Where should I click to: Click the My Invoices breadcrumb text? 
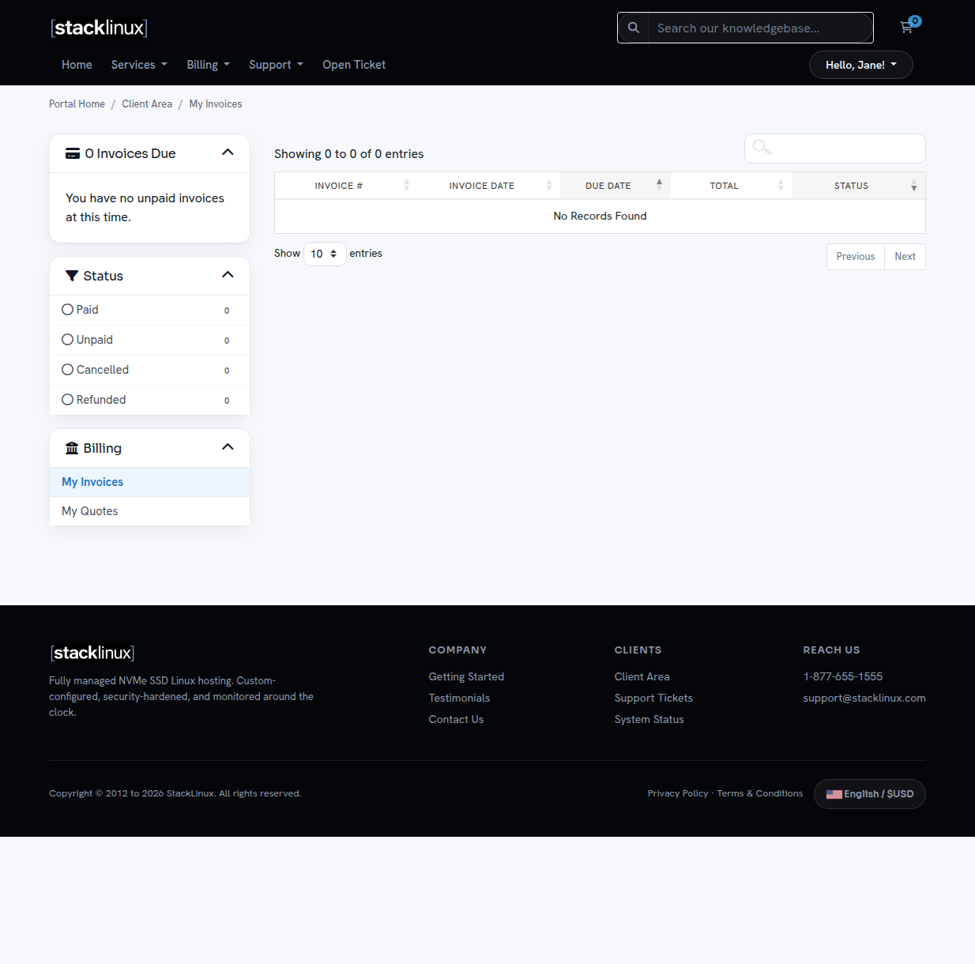[216, 104]
